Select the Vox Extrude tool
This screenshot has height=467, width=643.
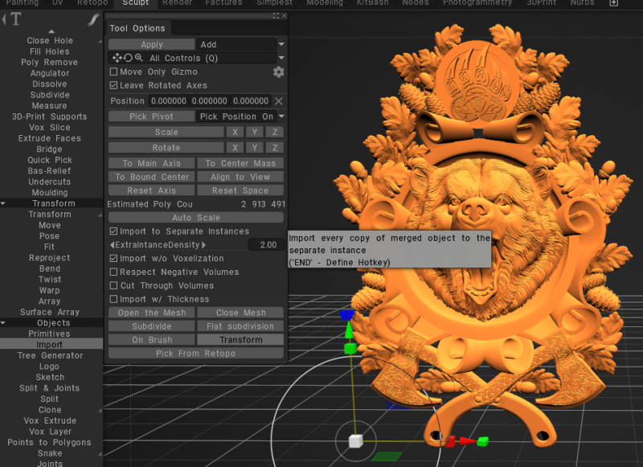click(50, 420)
